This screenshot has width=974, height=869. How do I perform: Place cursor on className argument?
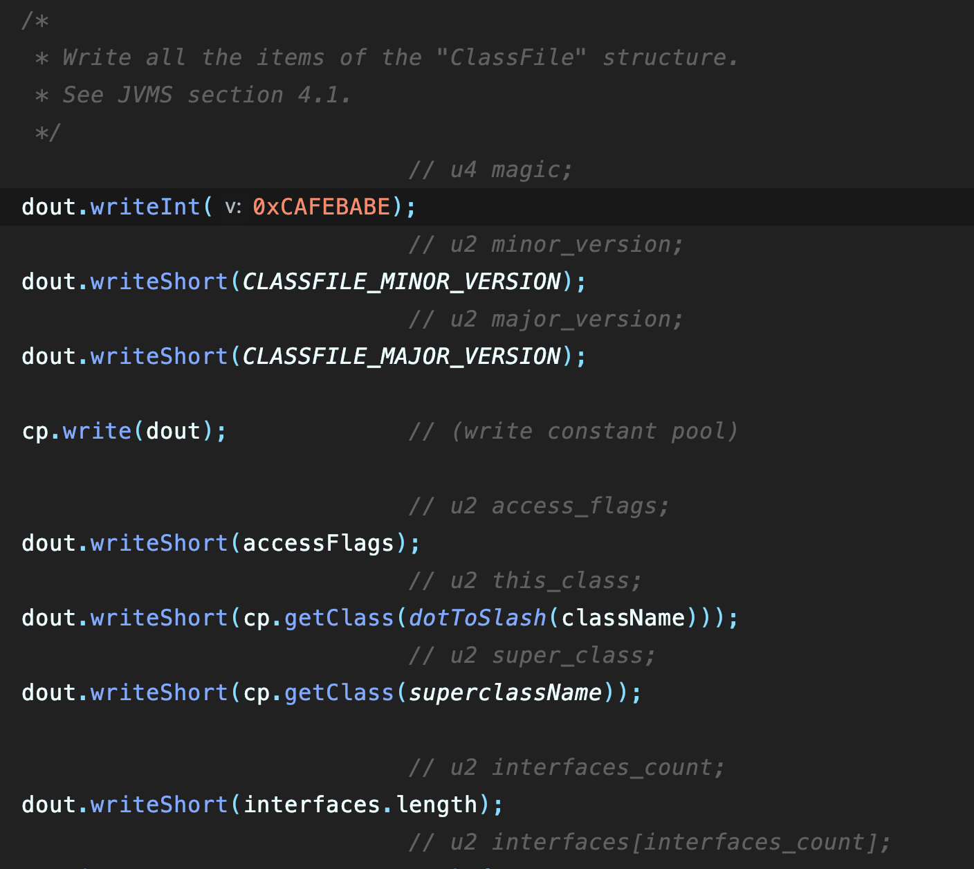point(623,618)
